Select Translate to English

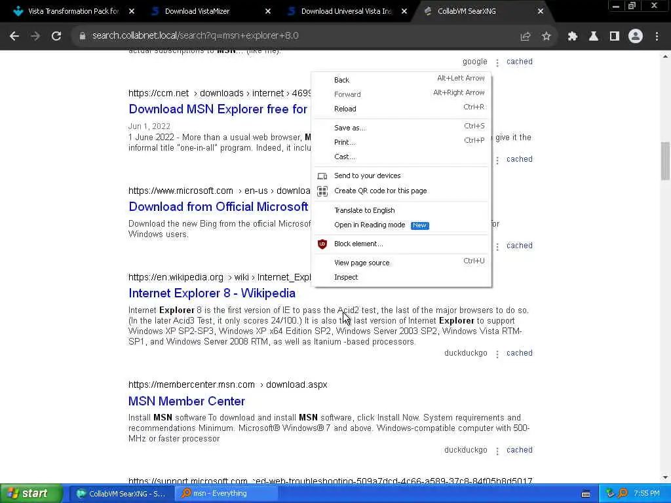402,210
